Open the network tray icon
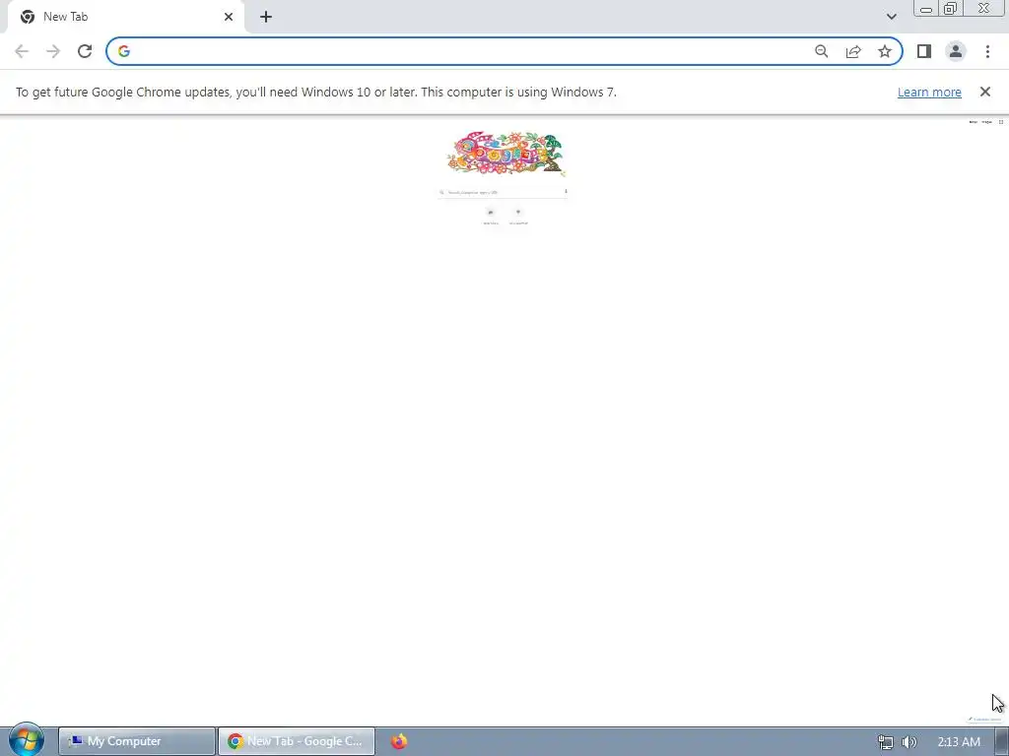Image resolution: width=1009 pixels, height=756 pixels. tap(886, 742)
